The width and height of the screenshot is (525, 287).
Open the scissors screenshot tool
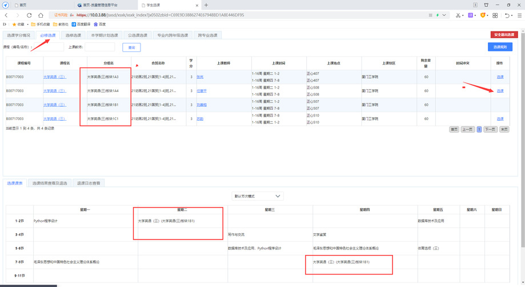(458, 15)
